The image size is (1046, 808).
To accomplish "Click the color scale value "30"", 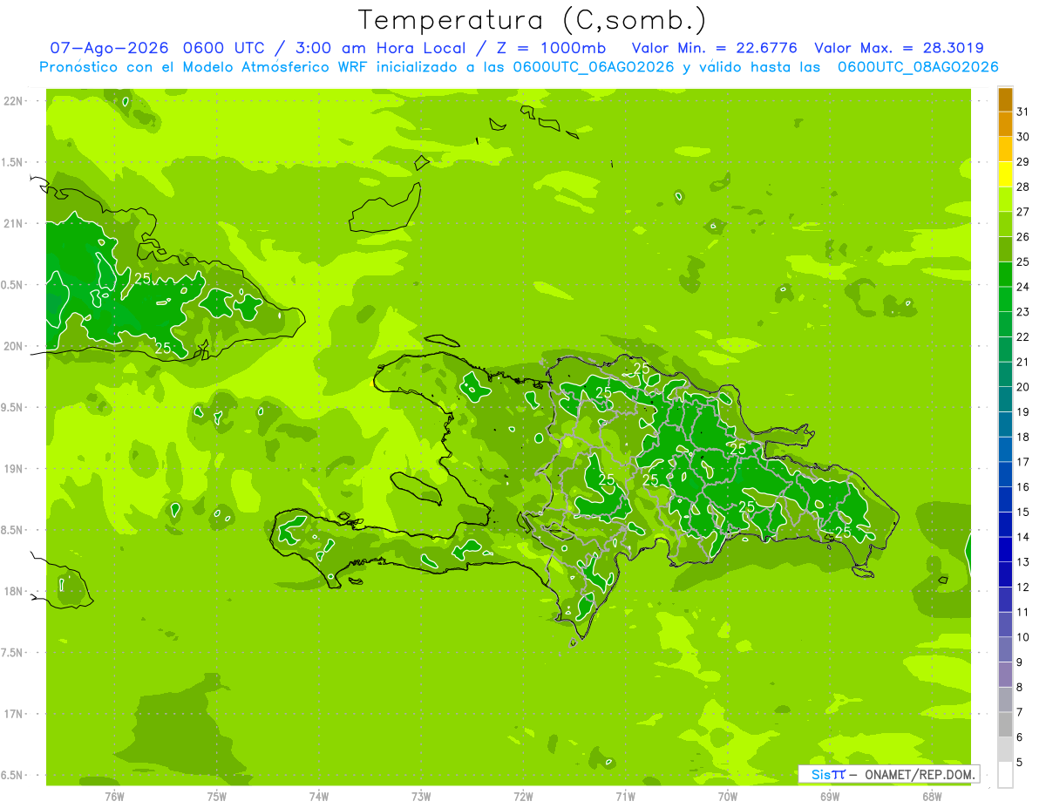I will [x=1023, y=137].
